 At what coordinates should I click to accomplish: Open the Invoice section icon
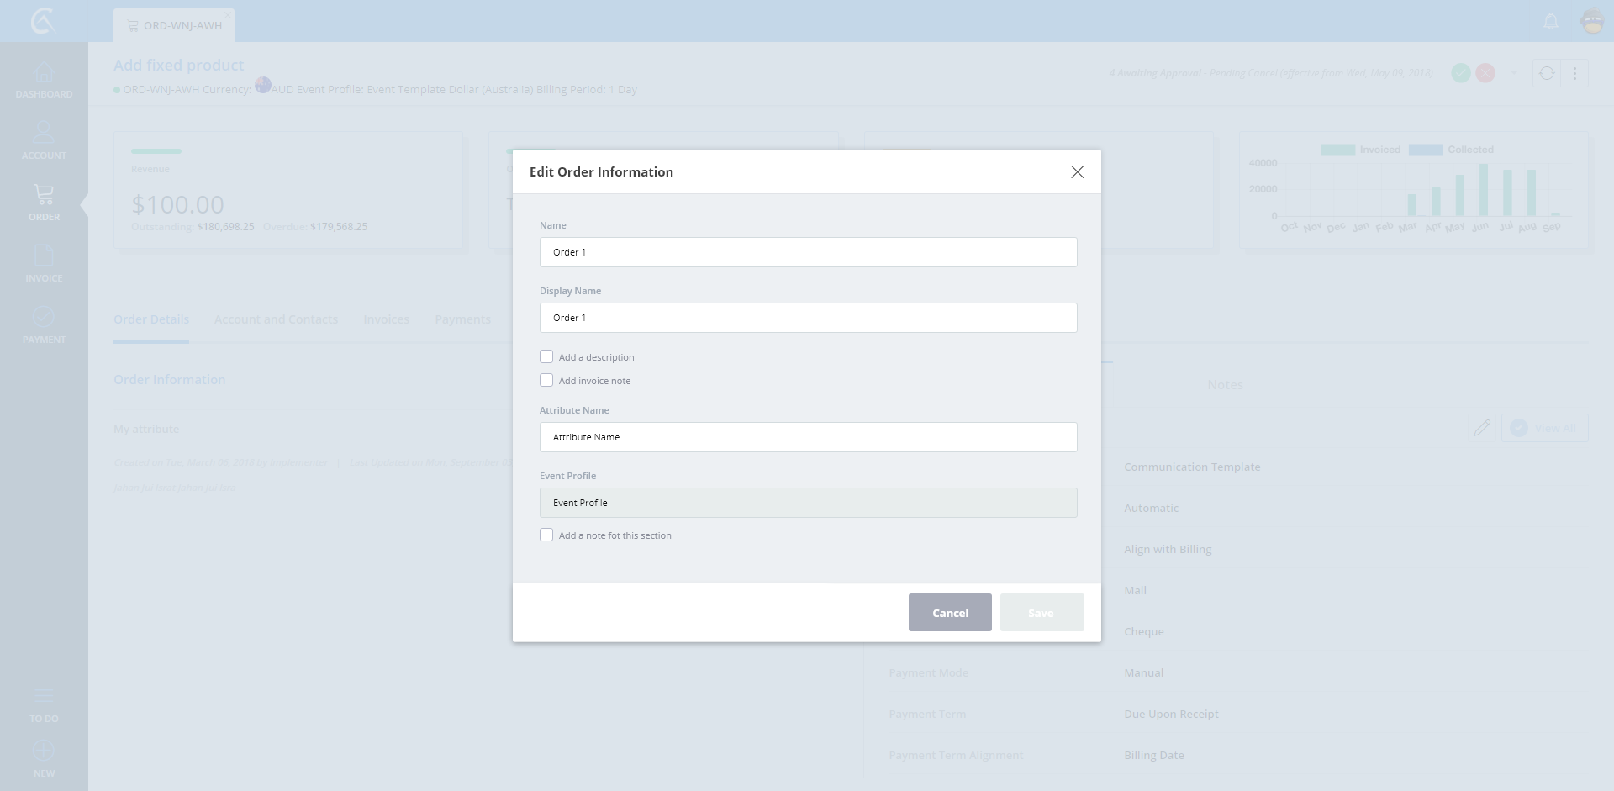pyautogui.click(x=44, y=256)
